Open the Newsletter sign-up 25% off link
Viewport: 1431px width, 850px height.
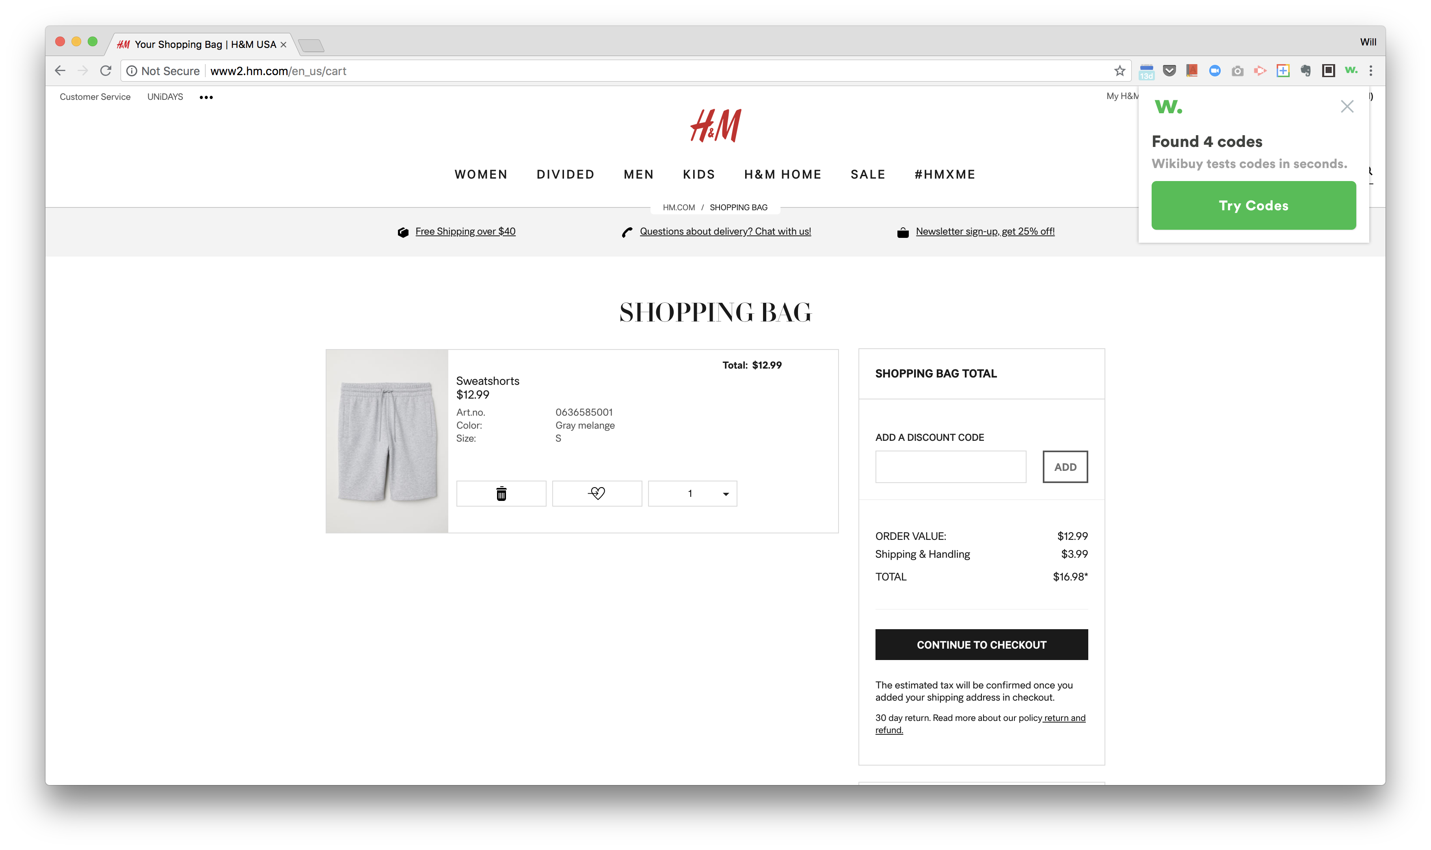(985, 231)
